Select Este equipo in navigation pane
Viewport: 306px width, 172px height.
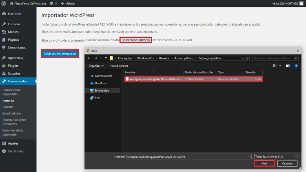(x=102, y=90)
